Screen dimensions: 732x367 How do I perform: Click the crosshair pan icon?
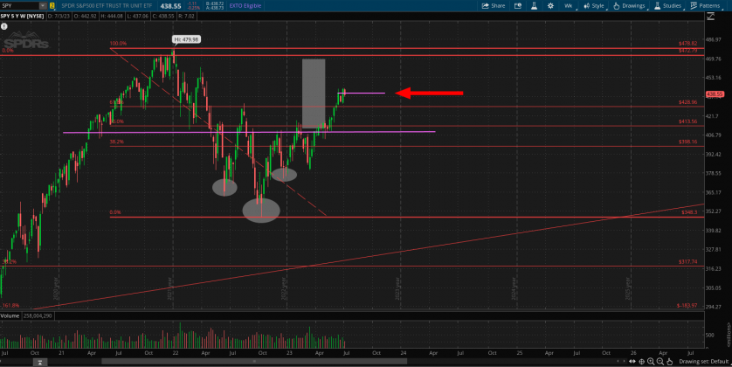[x=642, y=362]
